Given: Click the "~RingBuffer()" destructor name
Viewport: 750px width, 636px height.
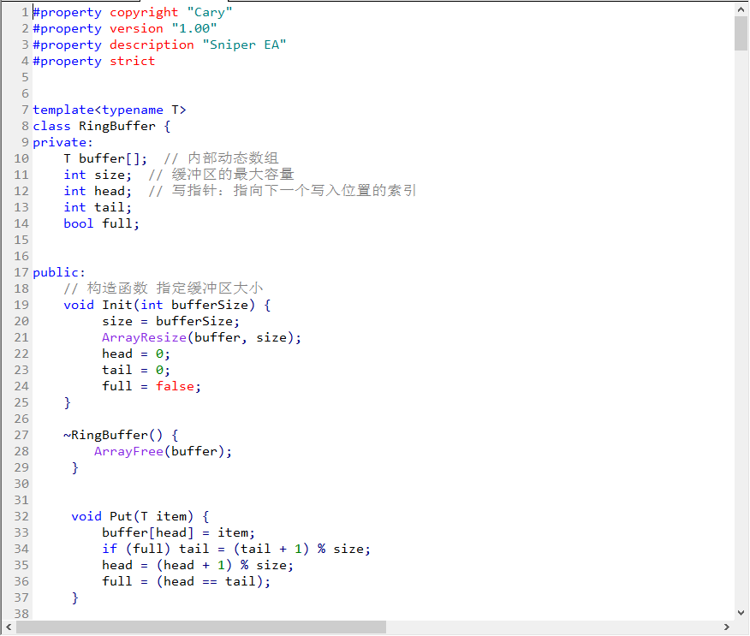Looking at the screenshot, I should coord(113,435).
